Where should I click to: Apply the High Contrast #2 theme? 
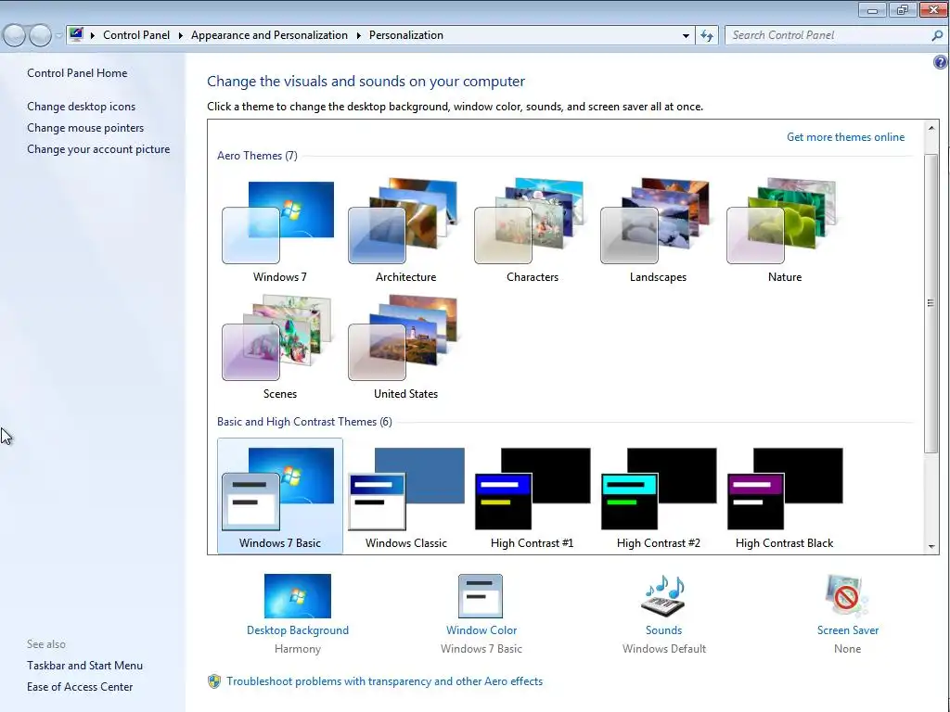658,496
